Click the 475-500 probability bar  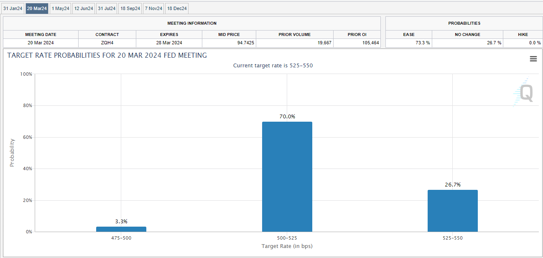(121, 229)
